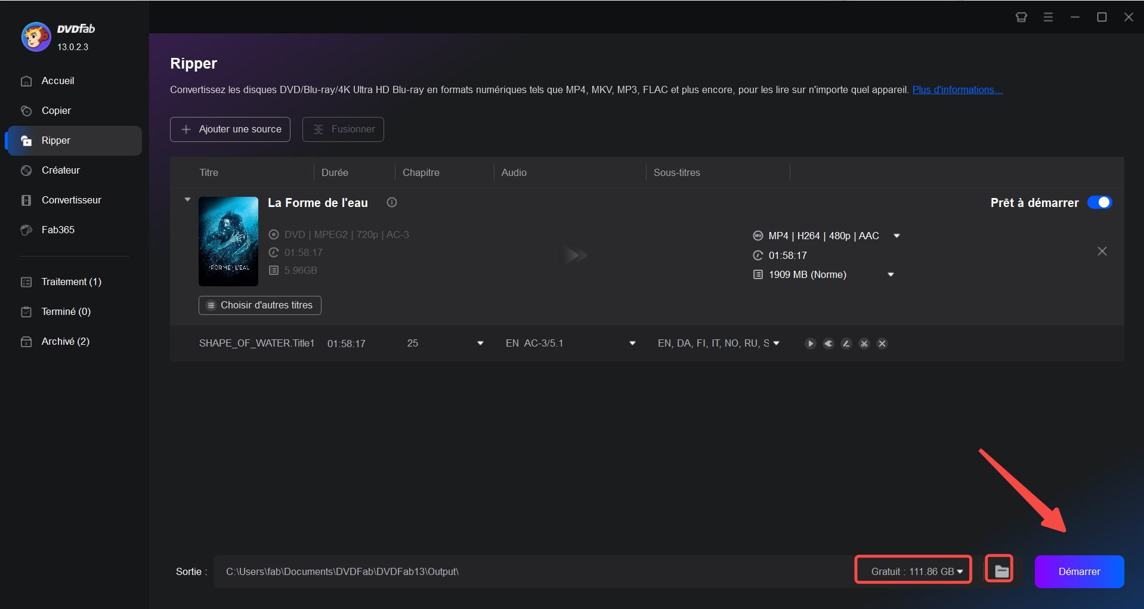
Task: Click Sous-titres column header
Action: point(677,172)
